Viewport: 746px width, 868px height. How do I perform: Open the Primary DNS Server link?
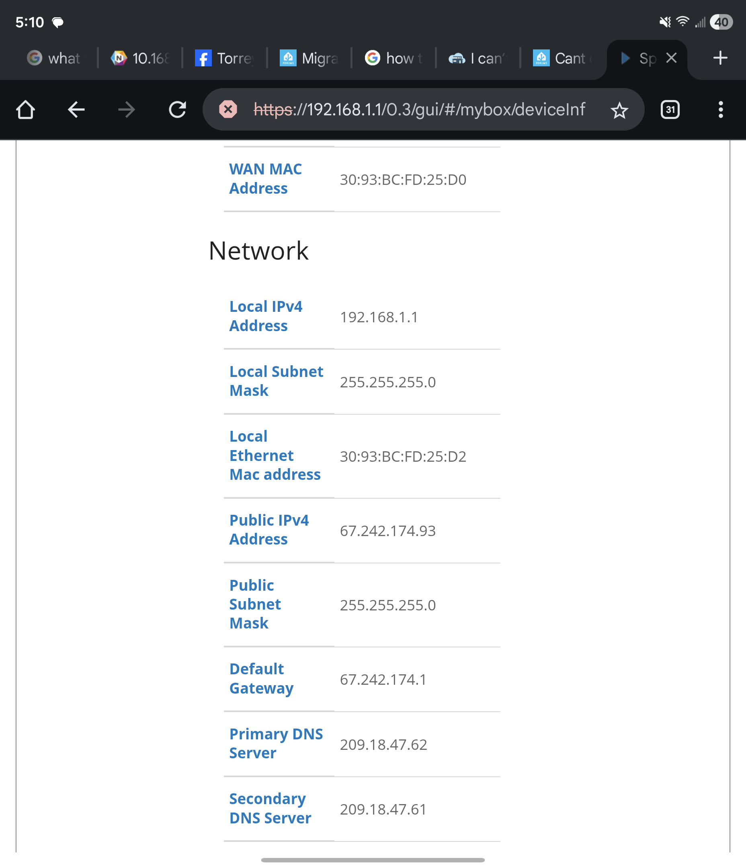click(x=276, y=743)
